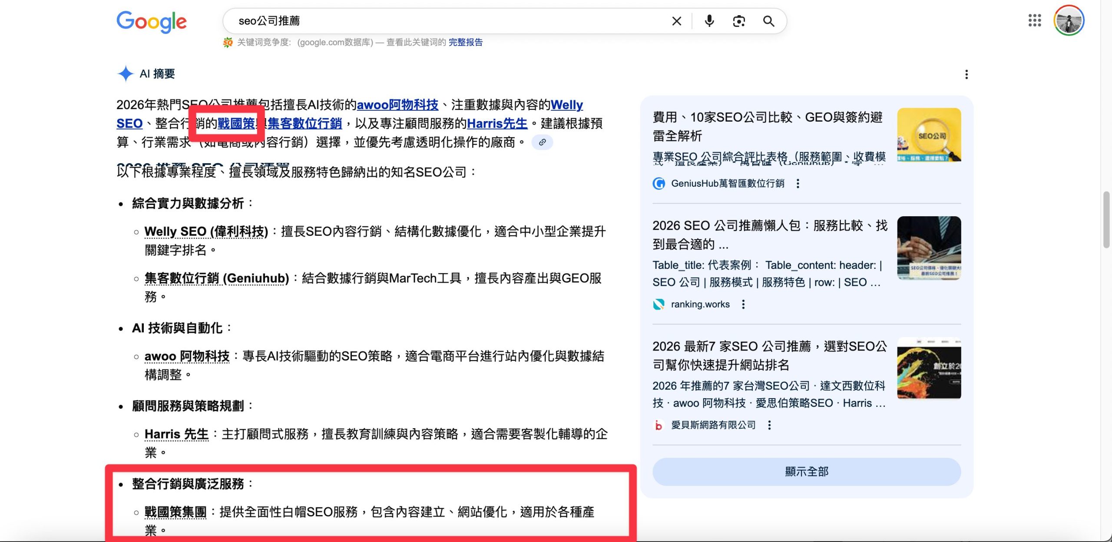Open the Google apps grid
The width and height of the screenshot is (1112, 542).
click(1035, 20)
